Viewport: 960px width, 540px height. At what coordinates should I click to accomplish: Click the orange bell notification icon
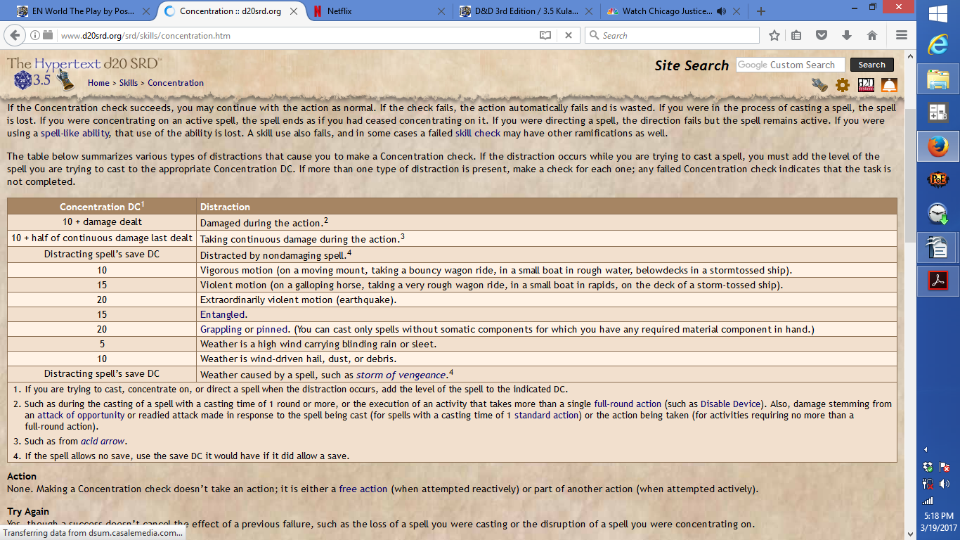pyautogui.click(x=889, y=85)
